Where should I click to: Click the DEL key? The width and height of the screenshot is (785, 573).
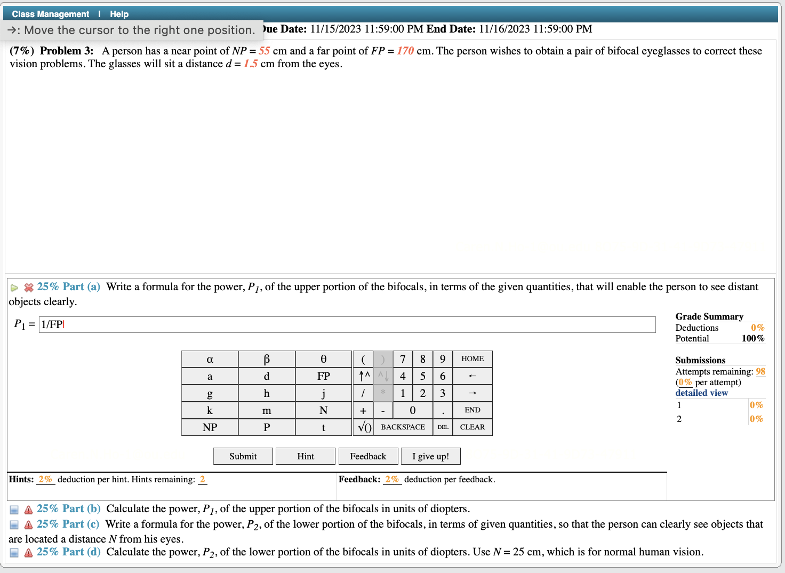click(x=443, y=427)
